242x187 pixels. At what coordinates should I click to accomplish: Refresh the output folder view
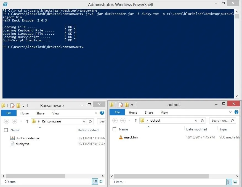pyautogui.click(x=202, y=121)
